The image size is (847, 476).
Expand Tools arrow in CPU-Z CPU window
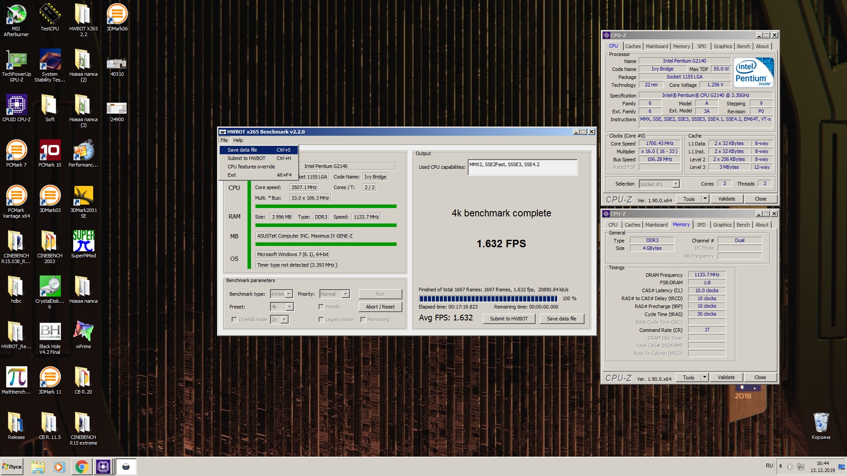pyautogui.click(x=705, y=199)
